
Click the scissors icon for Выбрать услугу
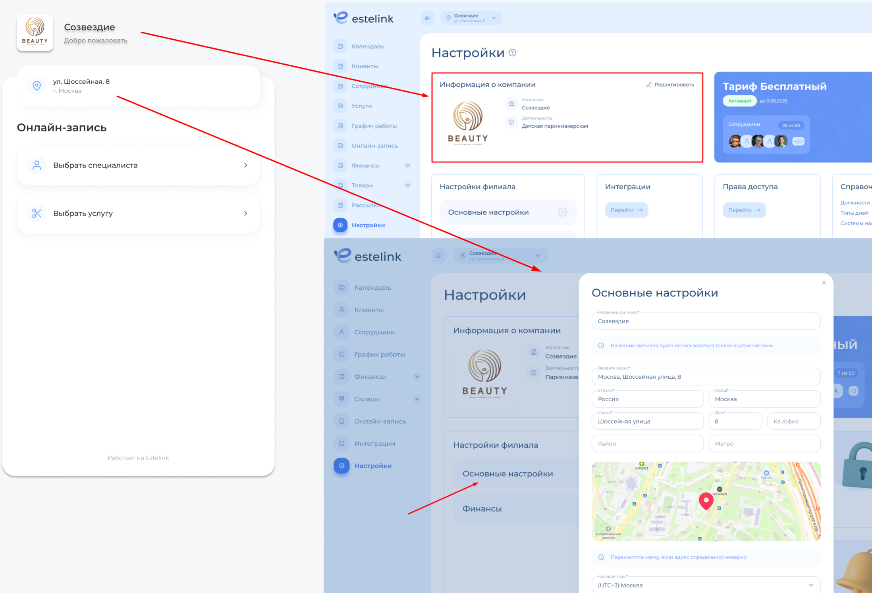pos(37,214)
